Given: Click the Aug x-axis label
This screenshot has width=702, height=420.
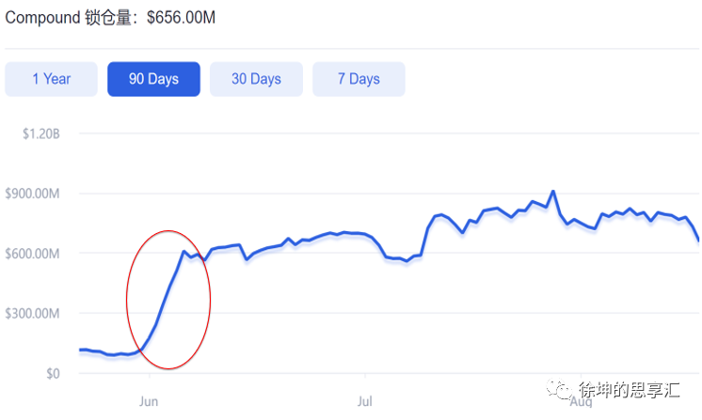Looking at the screenshot, I should tap(581, 402).
